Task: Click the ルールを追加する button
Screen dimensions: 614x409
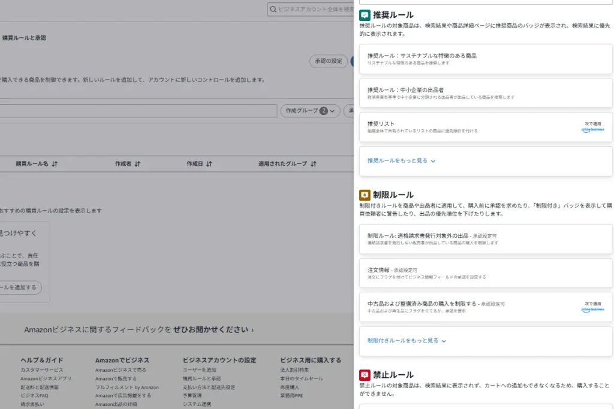Action: (21, 287)
